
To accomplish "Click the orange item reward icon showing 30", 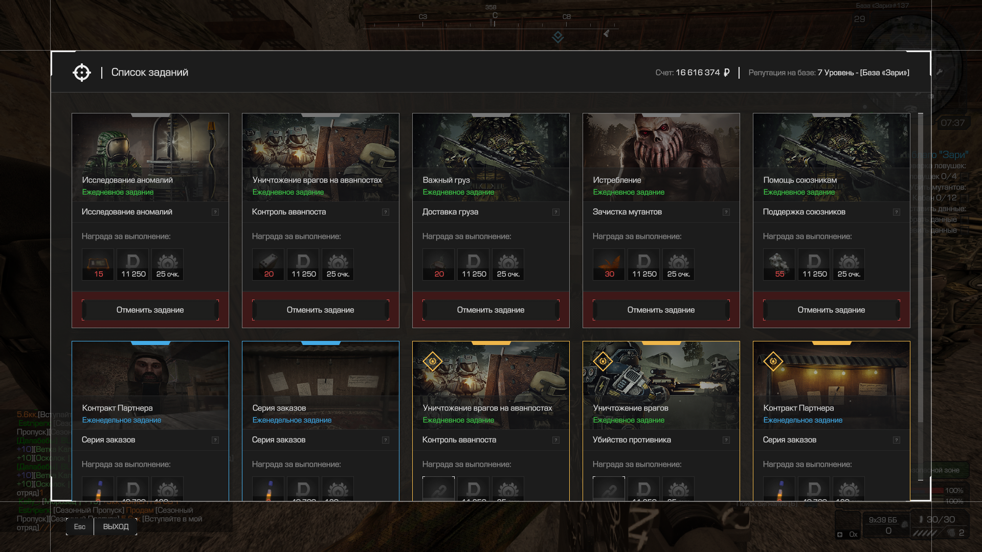I will tap(609, 264).
